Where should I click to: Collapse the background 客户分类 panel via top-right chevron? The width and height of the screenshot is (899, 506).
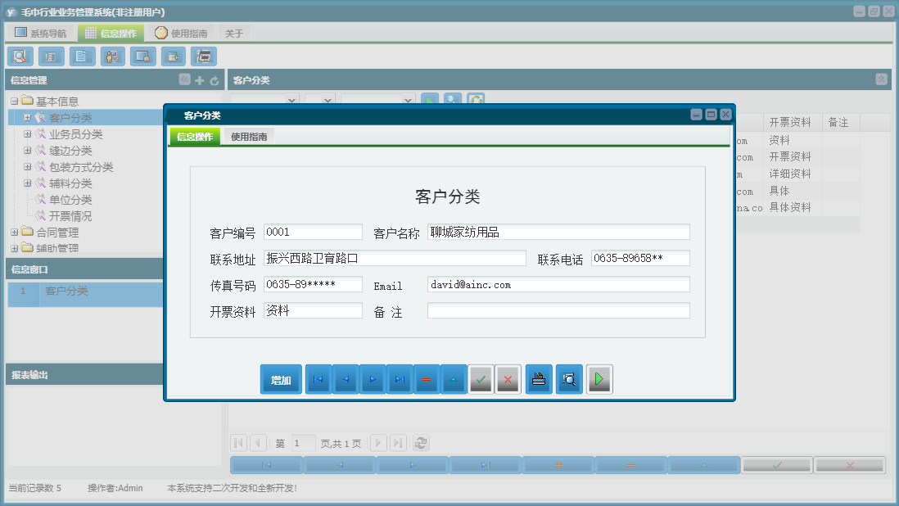coord(881,79)
